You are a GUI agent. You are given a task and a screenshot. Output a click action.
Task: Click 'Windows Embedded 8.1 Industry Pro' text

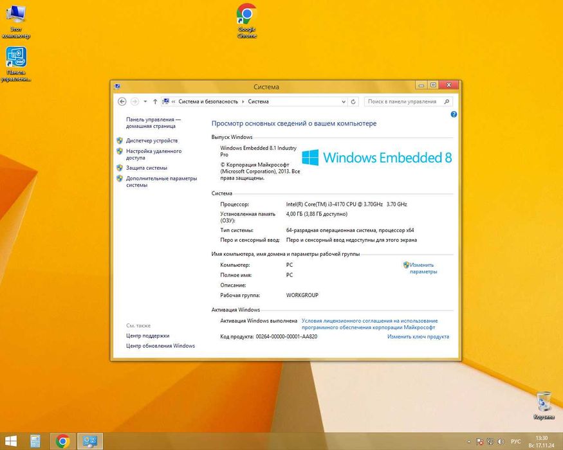coord(258,151)
